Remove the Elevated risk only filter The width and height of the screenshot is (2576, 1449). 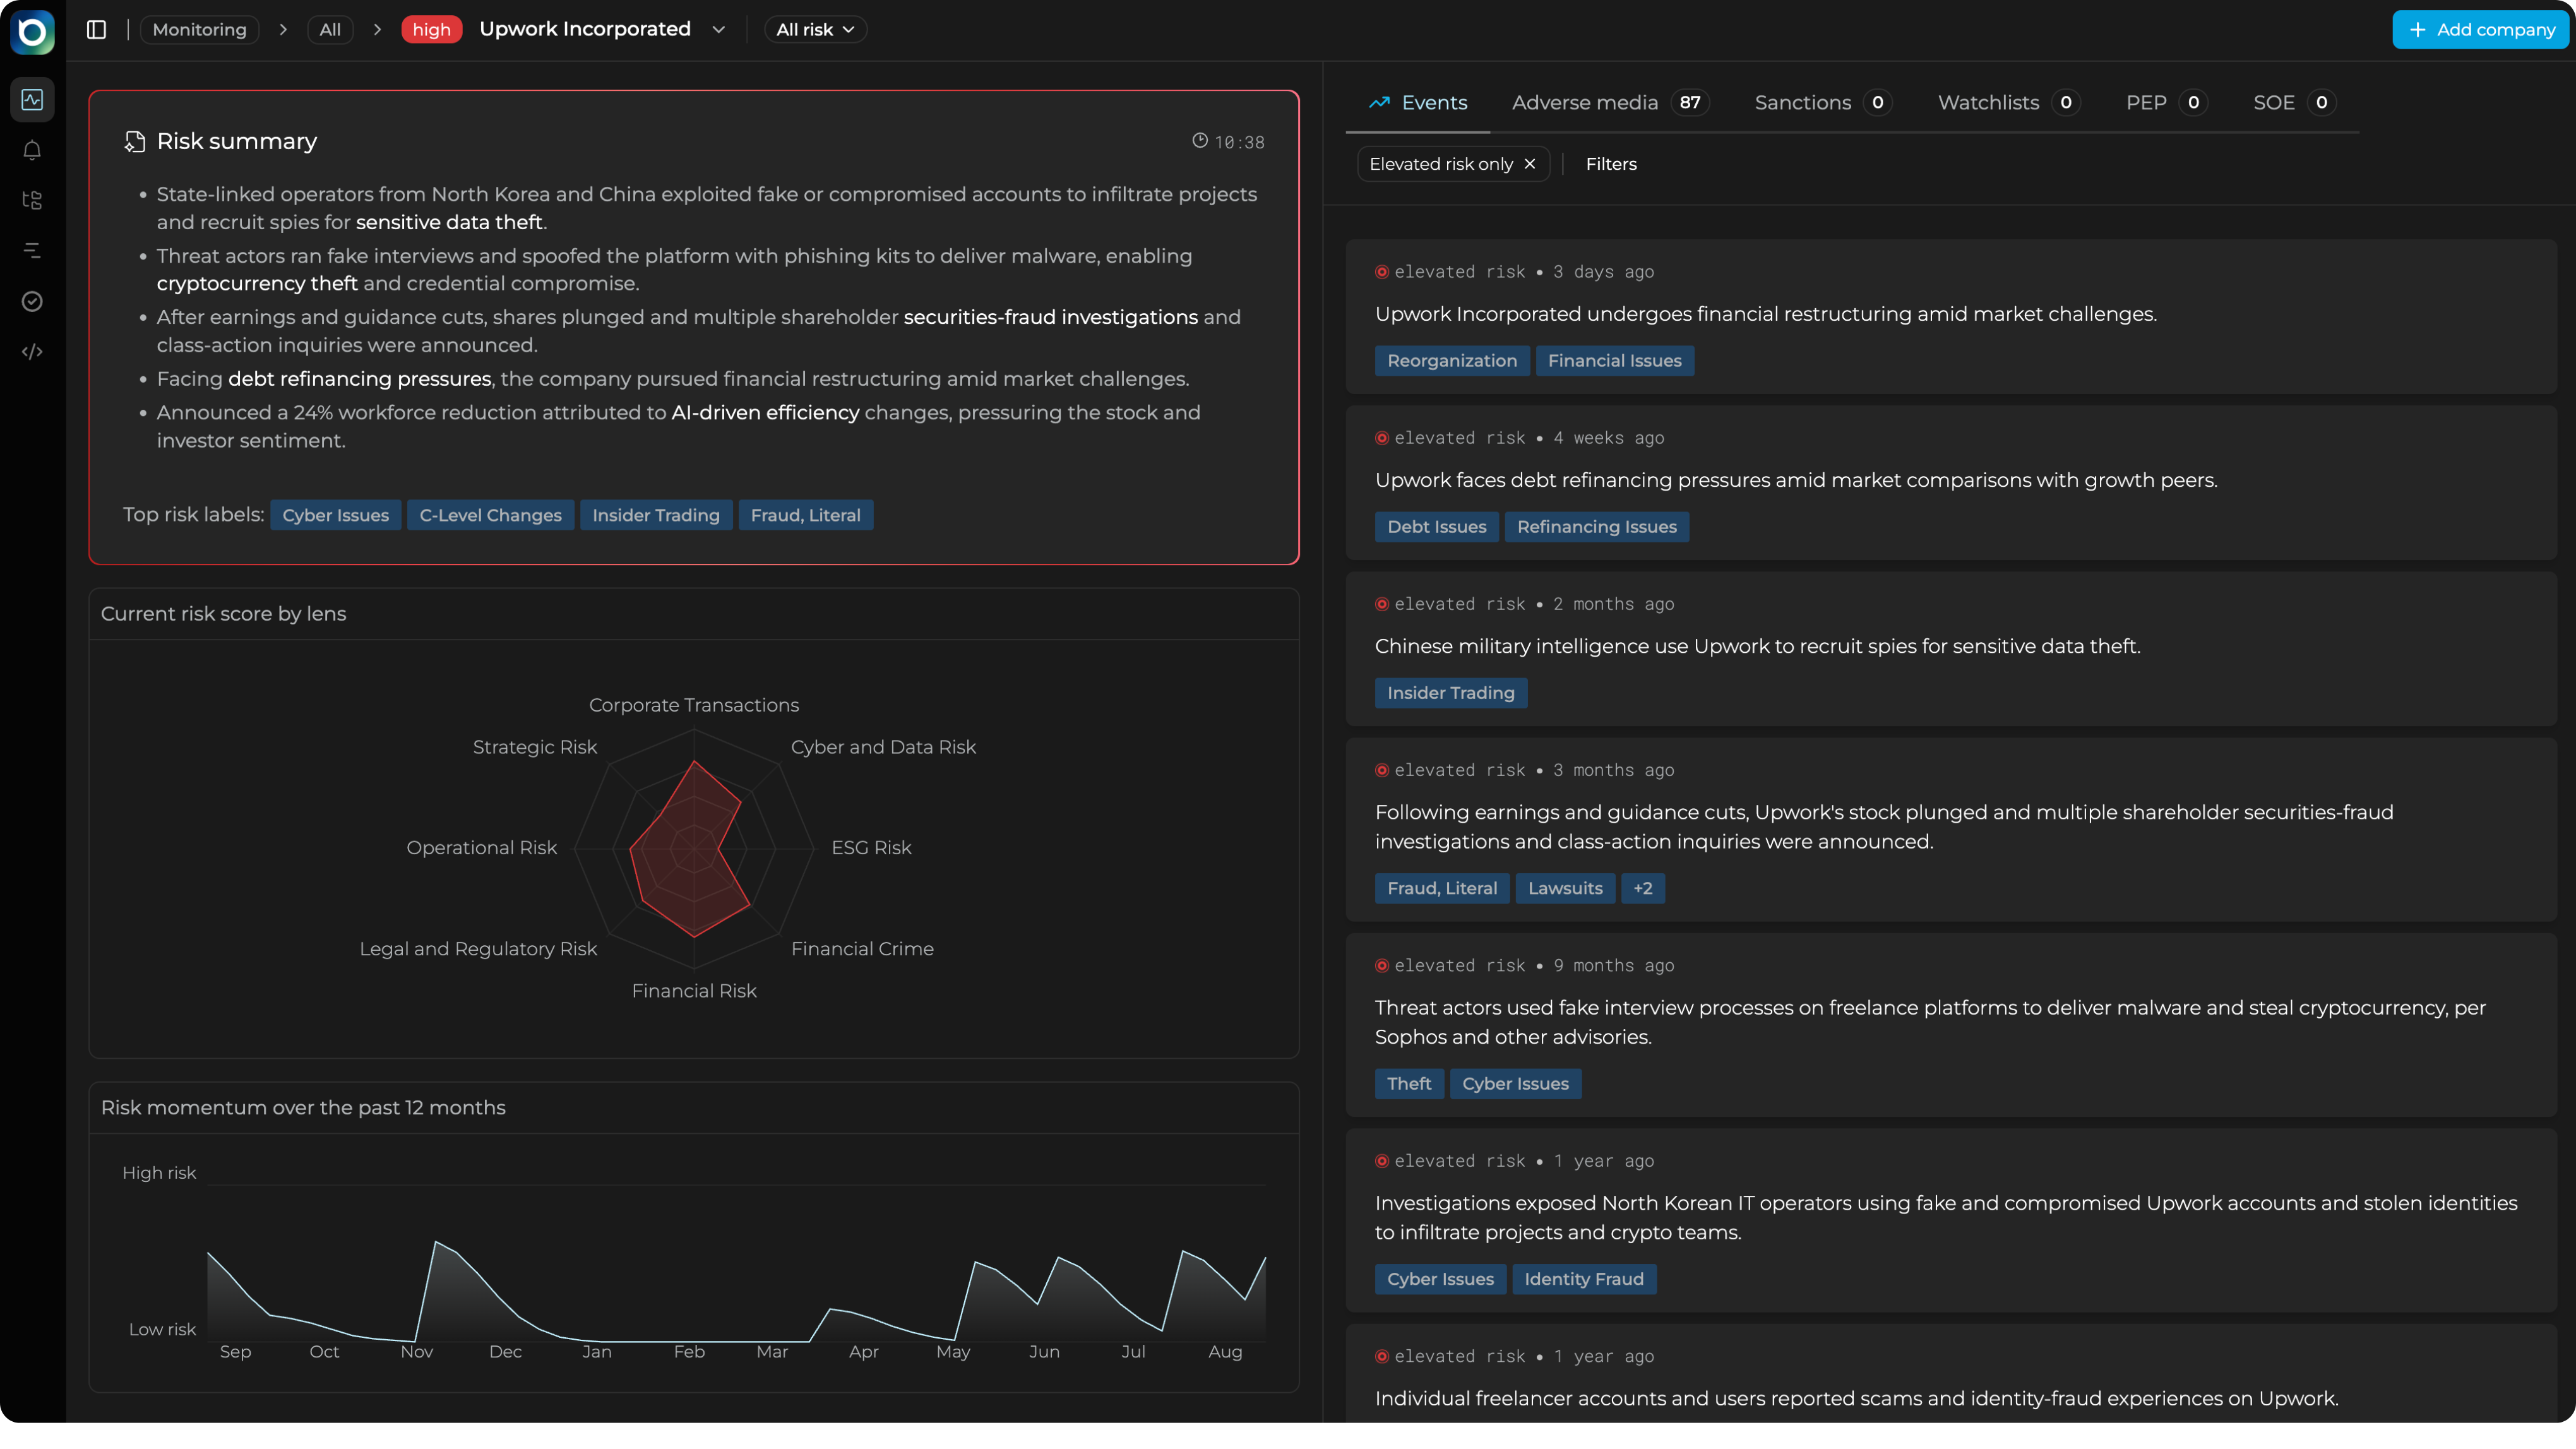click(x=1529, y=164)
